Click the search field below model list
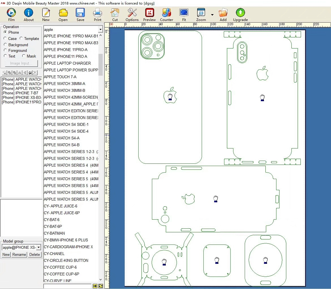Screen dimensions: 331x289 click(67, 286)
